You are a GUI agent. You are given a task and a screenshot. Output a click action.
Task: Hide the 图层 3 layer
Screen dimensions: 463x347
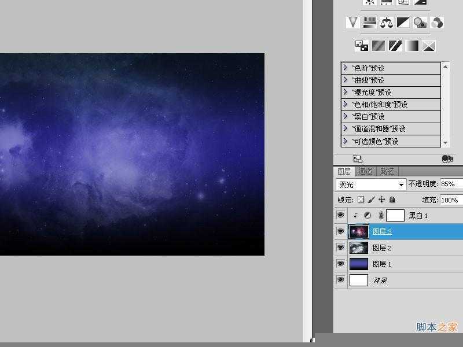pyautogui.click(x=340, y=231)
